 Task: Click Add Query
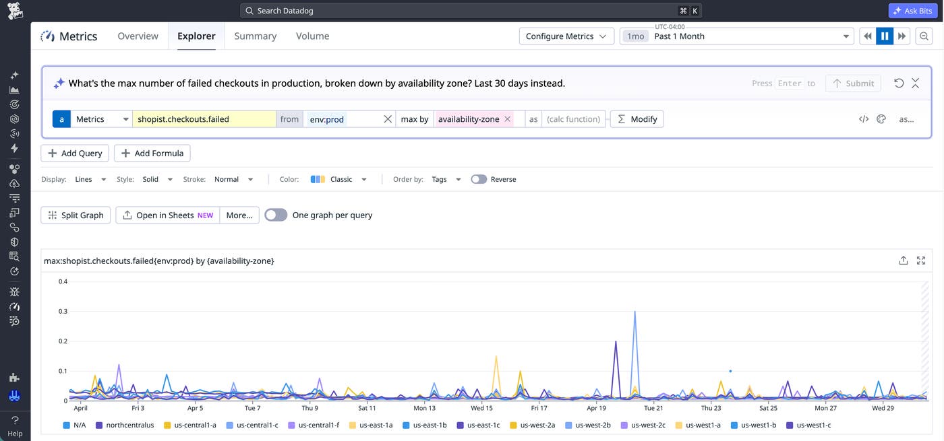[75, 154]
